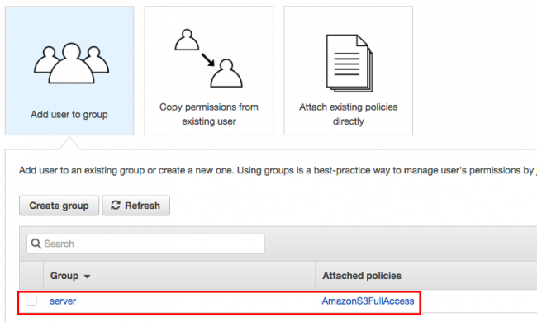This screenshot has width=537, height=322.
Task: Click the Search groups input field
Action: (145, 244)
